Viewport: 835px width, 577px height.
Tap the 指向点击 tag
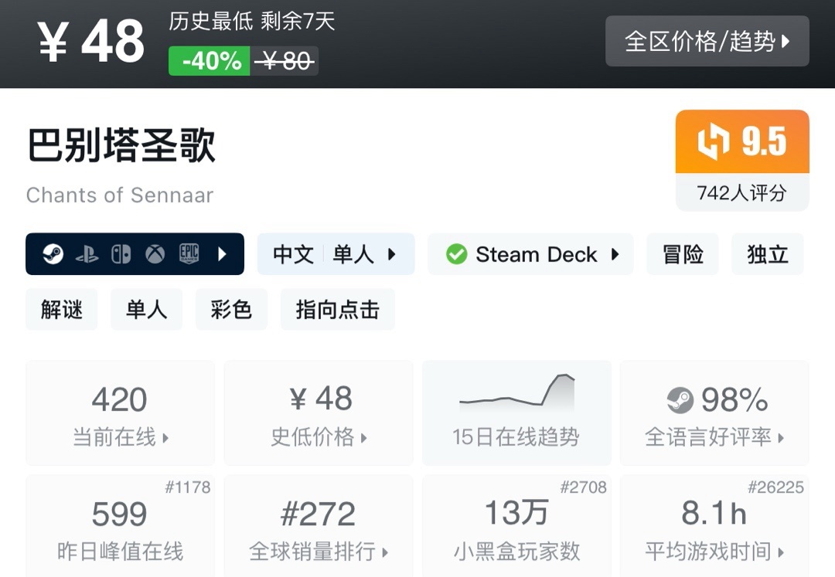[337, 310]
